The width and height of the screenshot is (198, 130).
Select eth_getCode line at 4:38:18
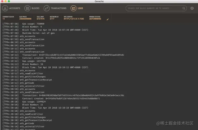(18, 123)
